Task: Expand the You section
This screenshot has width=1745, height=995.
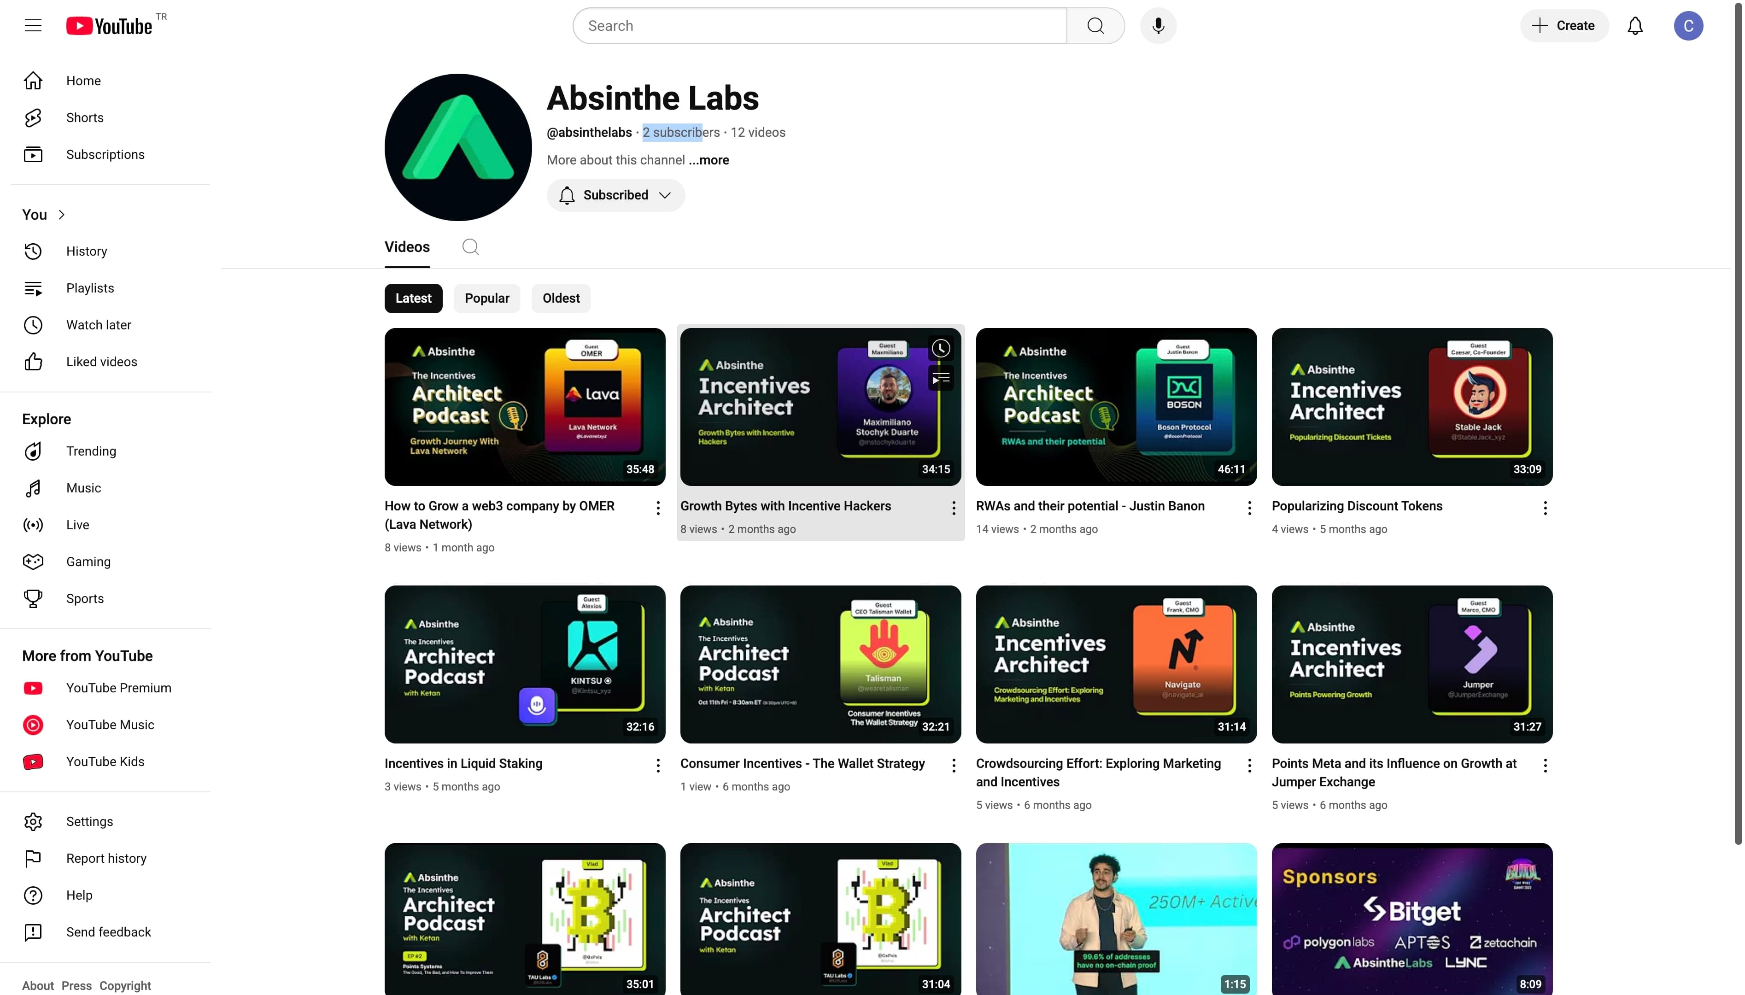Action: (x=44, y=215)
